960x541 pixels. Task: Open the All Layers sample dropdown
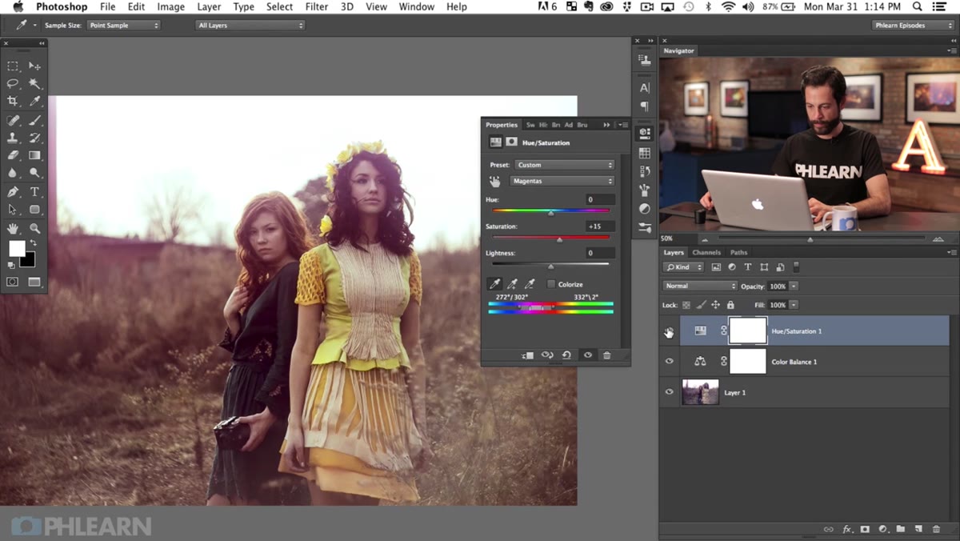point(251,26)
